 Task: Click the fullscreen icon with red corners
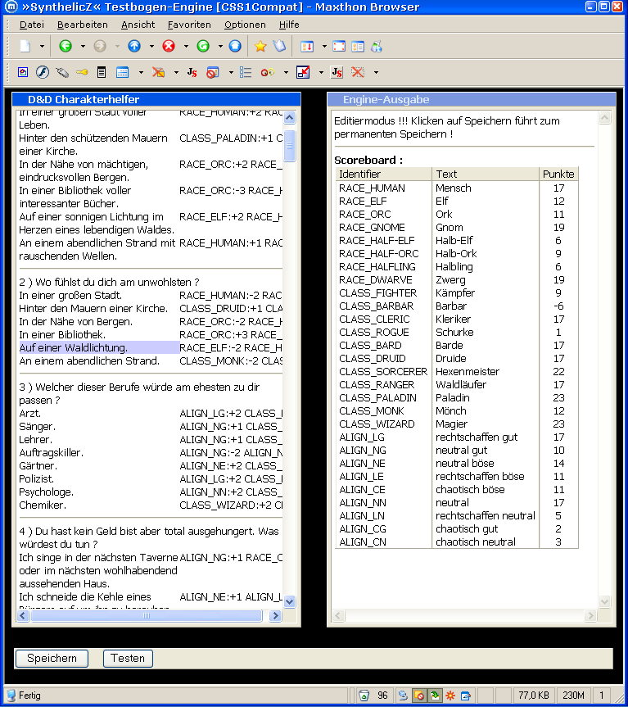tap(339, 46)
